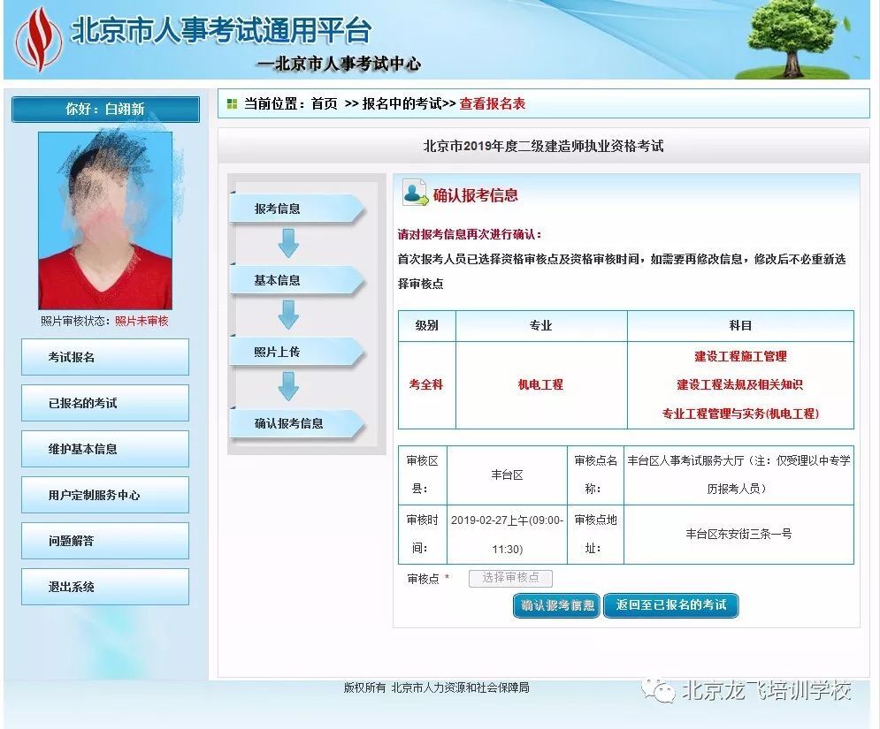Click the exam title 北京市2019年度二级建造师执业资格考试
The image size is (880, 729).
(x=543, y=147)
